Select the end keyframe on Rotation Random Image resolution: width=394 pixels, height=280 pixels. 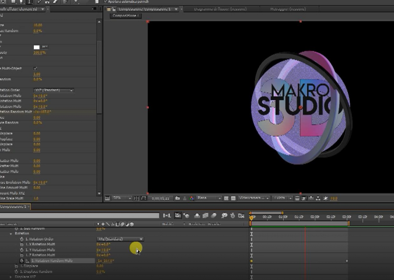347,261
